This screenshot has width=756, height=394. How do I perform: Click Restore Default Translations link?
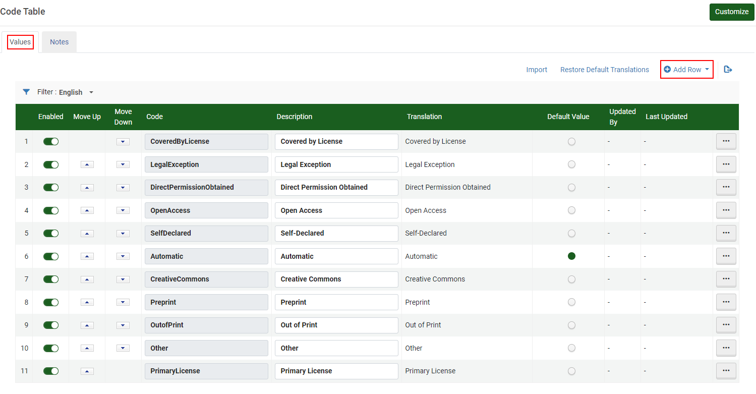point(604,70)
